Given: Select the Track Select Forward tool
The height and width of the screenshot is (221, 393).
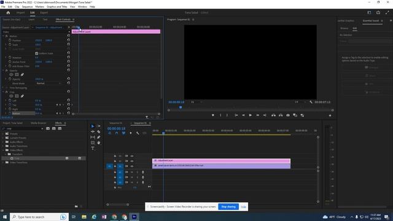Looking at the screenshot, I should click(99, 126).
